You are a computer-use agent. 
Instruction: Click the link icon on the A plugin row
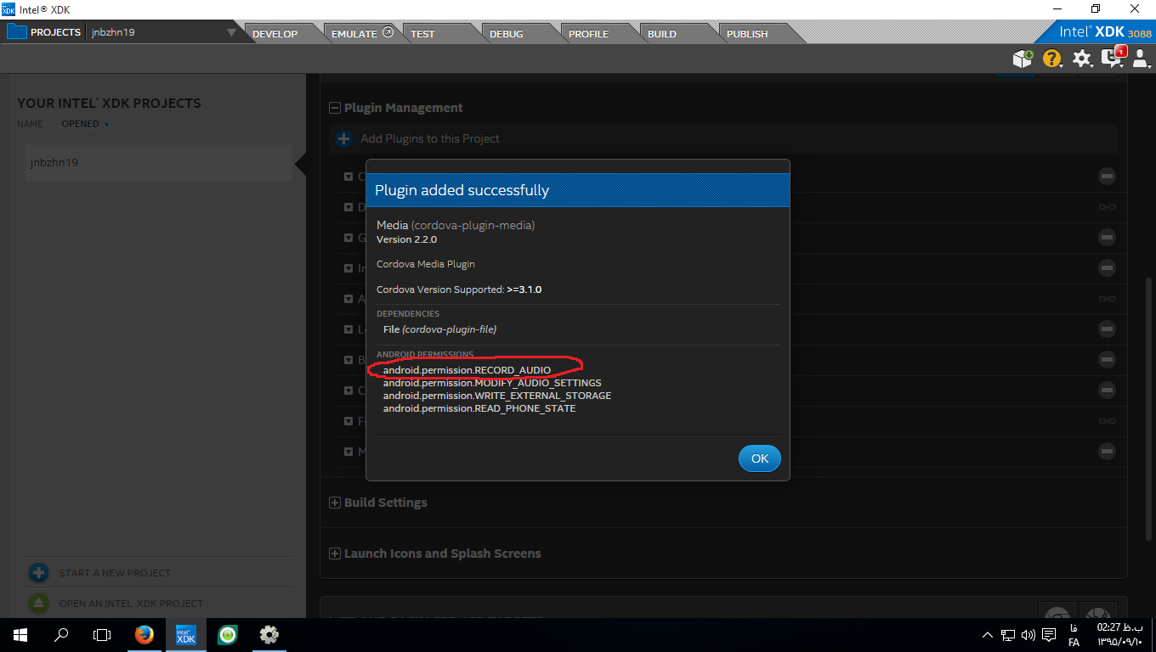(x=1107, y=299)
